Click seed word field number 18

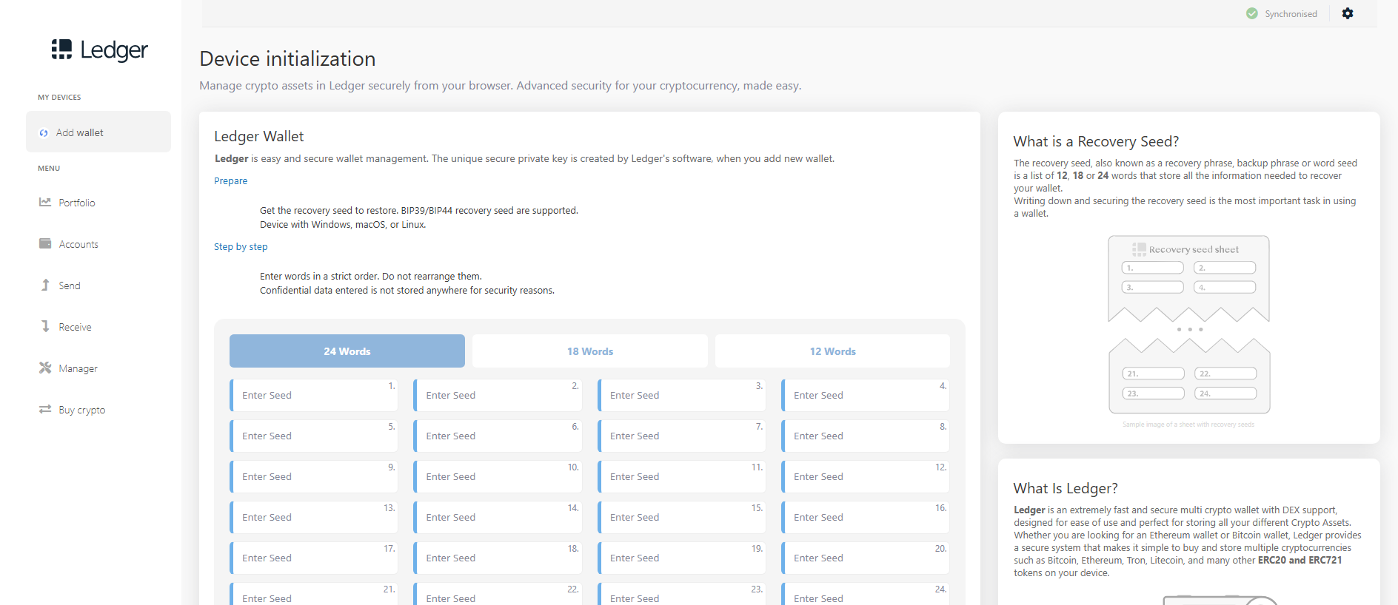(x=498, y=558)
